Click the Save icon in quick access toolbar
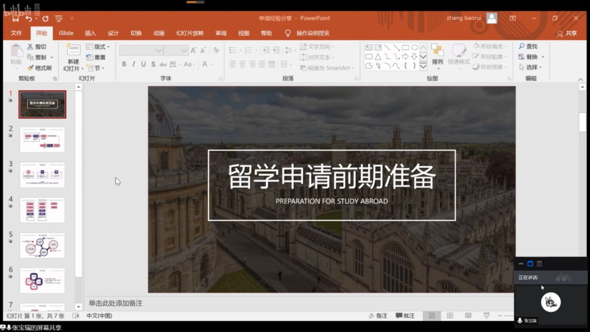The height and width of the screenshot is (332, 590). [x=15, y=19]
